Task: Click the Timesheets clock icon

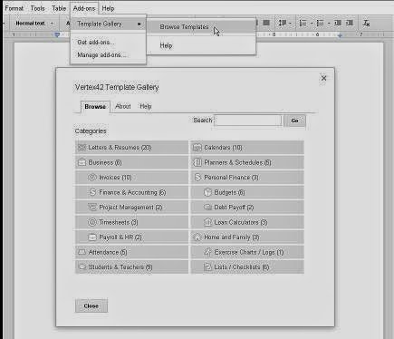Action: click(92, 222)
